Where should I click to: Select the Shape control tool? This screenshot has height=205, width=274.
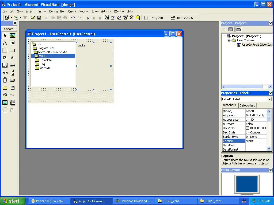tap(5, 95)
